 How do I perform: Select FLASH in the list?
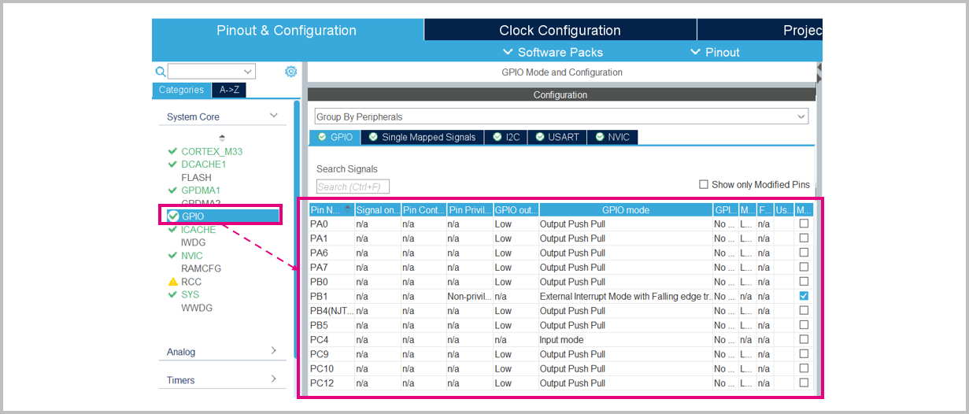[197, 178]
